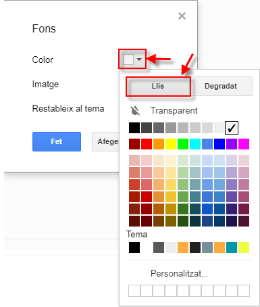
Task: Pick the lime yellow theme swatch
Action: pos(244,247)
